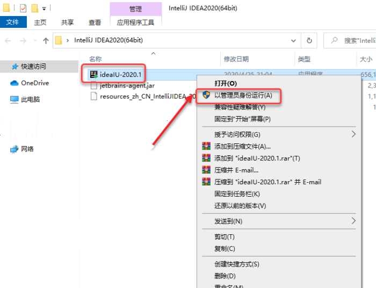
Task: Switch to the 共享 ribbon tab
Action: pyautogui.click(x=67, y=23)
